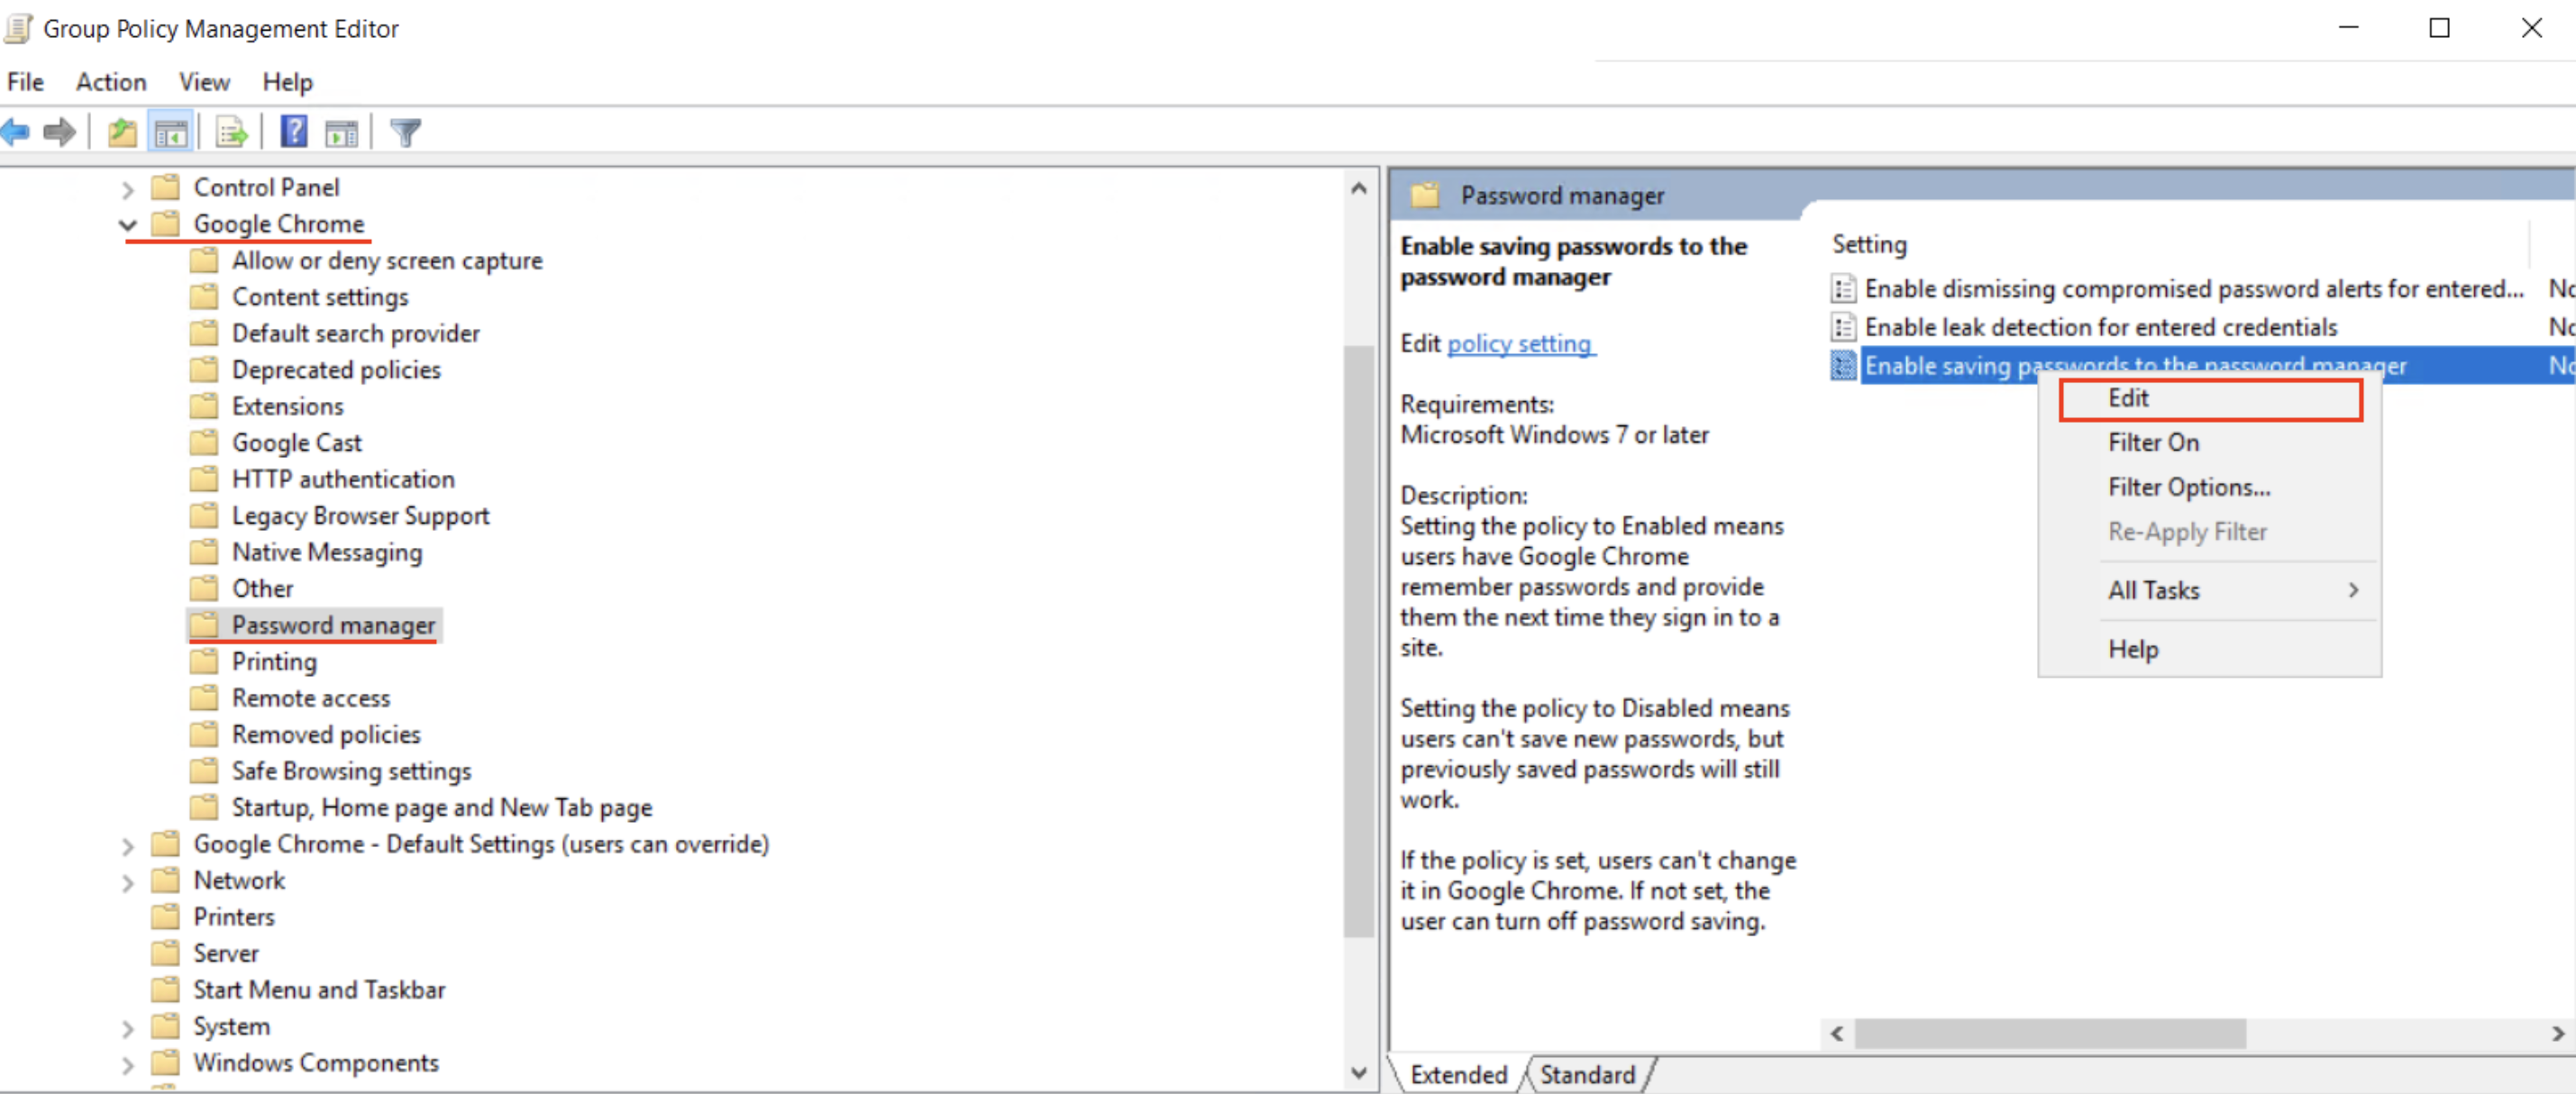Click the icon of selected Enable saving passwords policy
The image size is (2576, 1094).
point(1843,366)
